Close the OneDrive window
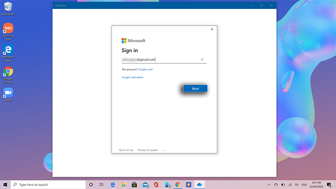Screen dimensions: 336x189 (271, 5)
